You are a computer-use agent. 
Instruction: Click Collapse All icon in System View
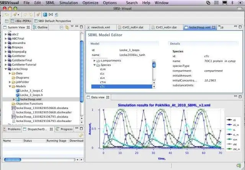tap(62, 27)
